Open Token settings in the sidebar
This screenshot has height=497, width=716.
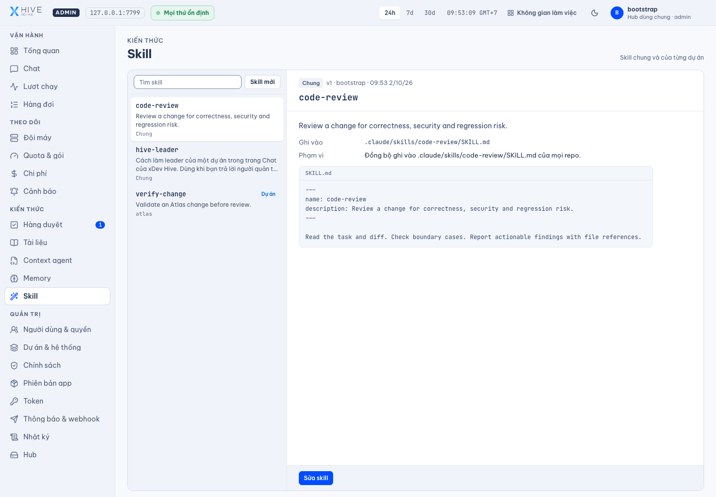(x=57, y=401)
